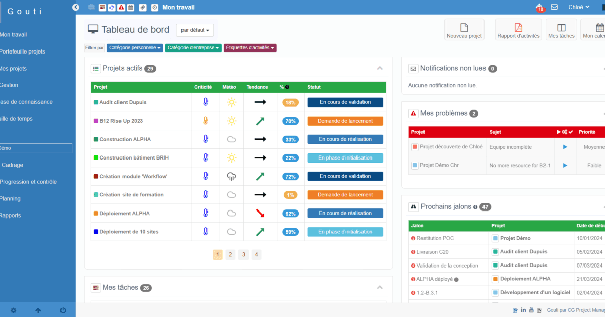The width and height of the screenshot is (605, 317).
Task: Open Gestion in sidebar
Action: click(x=9, y=85)
